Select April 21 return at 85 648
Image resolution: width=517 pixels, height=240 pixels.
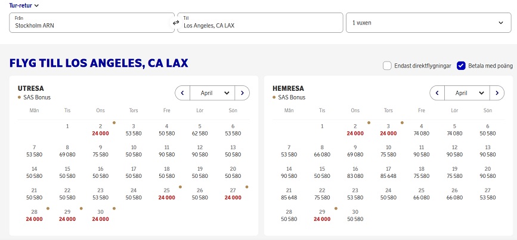(x=289, y=194)
